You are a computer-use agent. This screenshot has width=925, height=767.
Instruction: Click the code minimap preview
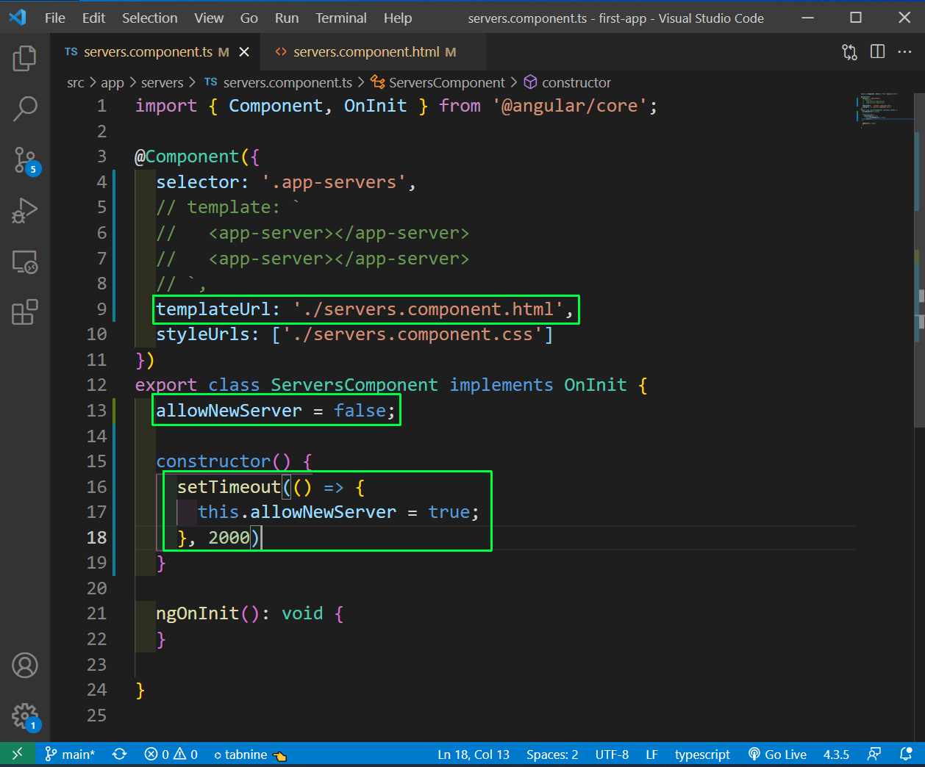click(x=885, y=110)
